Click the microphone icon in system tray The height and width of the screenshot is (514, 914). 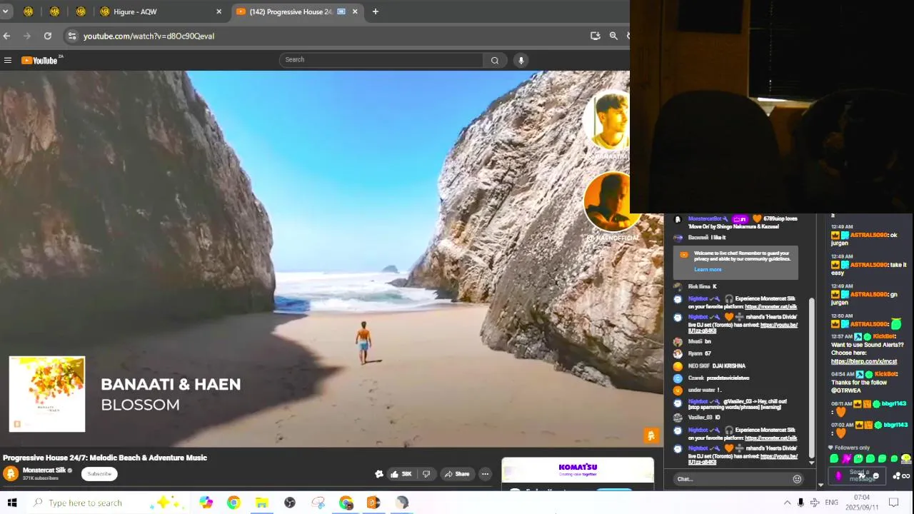(800, 503)
